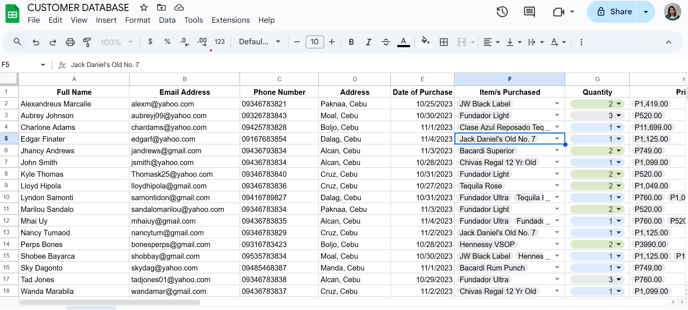Screen dimensions: 688x310
Task: Open the text color picker
Action: click(403, 42)
